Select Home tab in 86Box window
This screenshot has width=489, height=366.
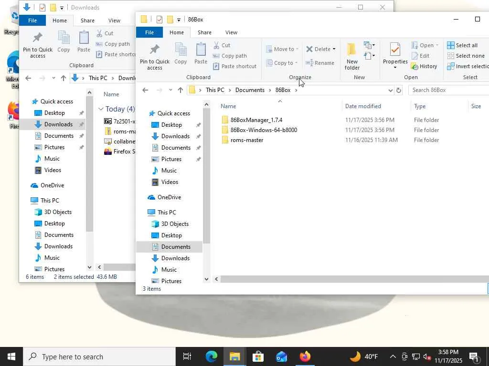pyautogui.click(x=177, y=32)
